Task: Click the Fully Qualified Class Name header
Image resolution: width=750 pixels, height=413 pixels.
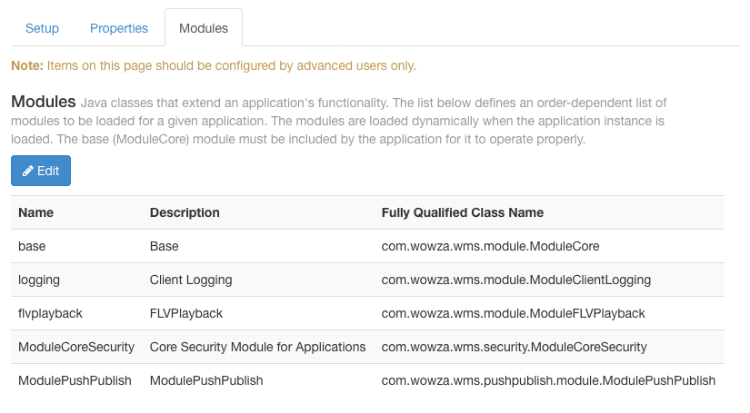Action: 463,212
